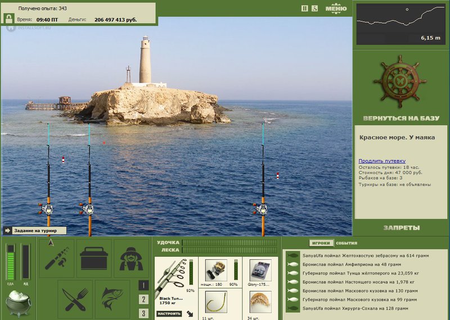Expand the Задание на турнир panel
Screen dimensions: 450x320
click(35, 231)
